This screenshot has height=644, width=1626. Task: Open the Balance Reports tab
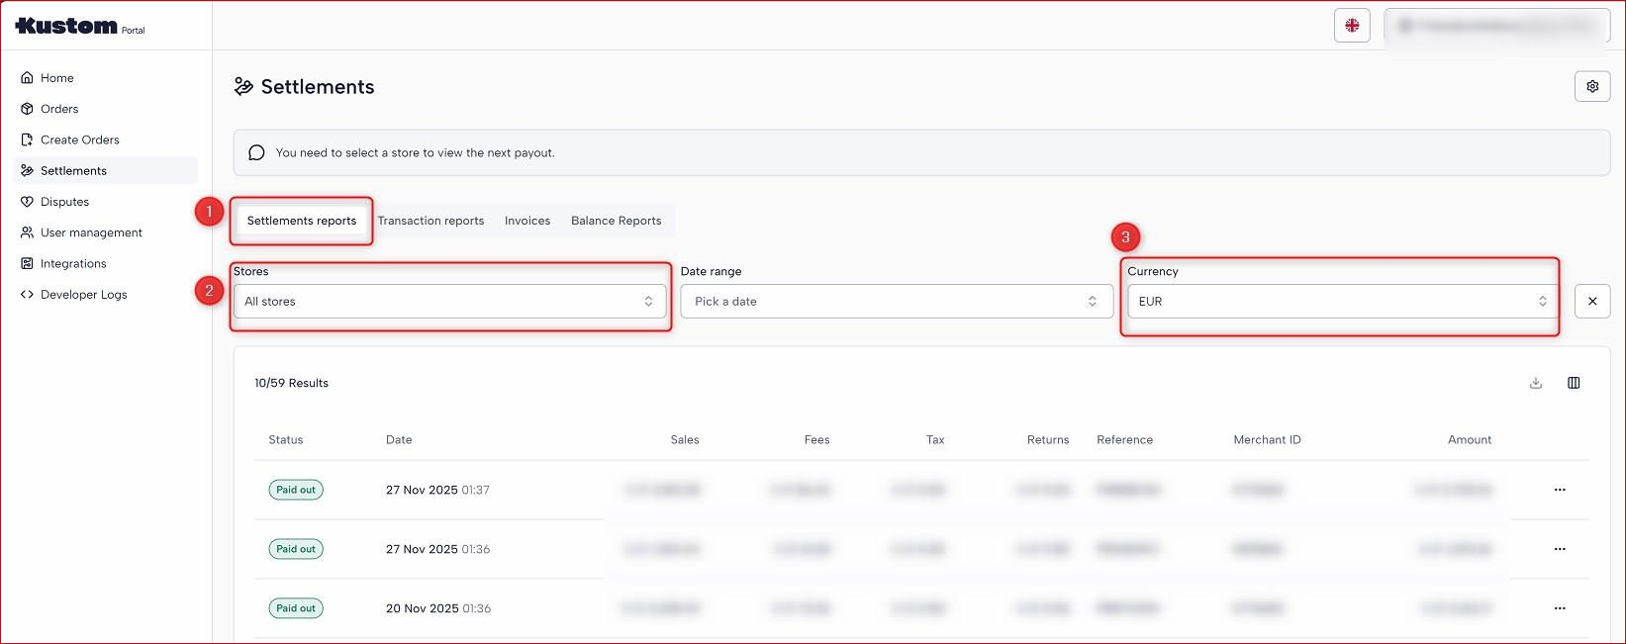point(616,221)
